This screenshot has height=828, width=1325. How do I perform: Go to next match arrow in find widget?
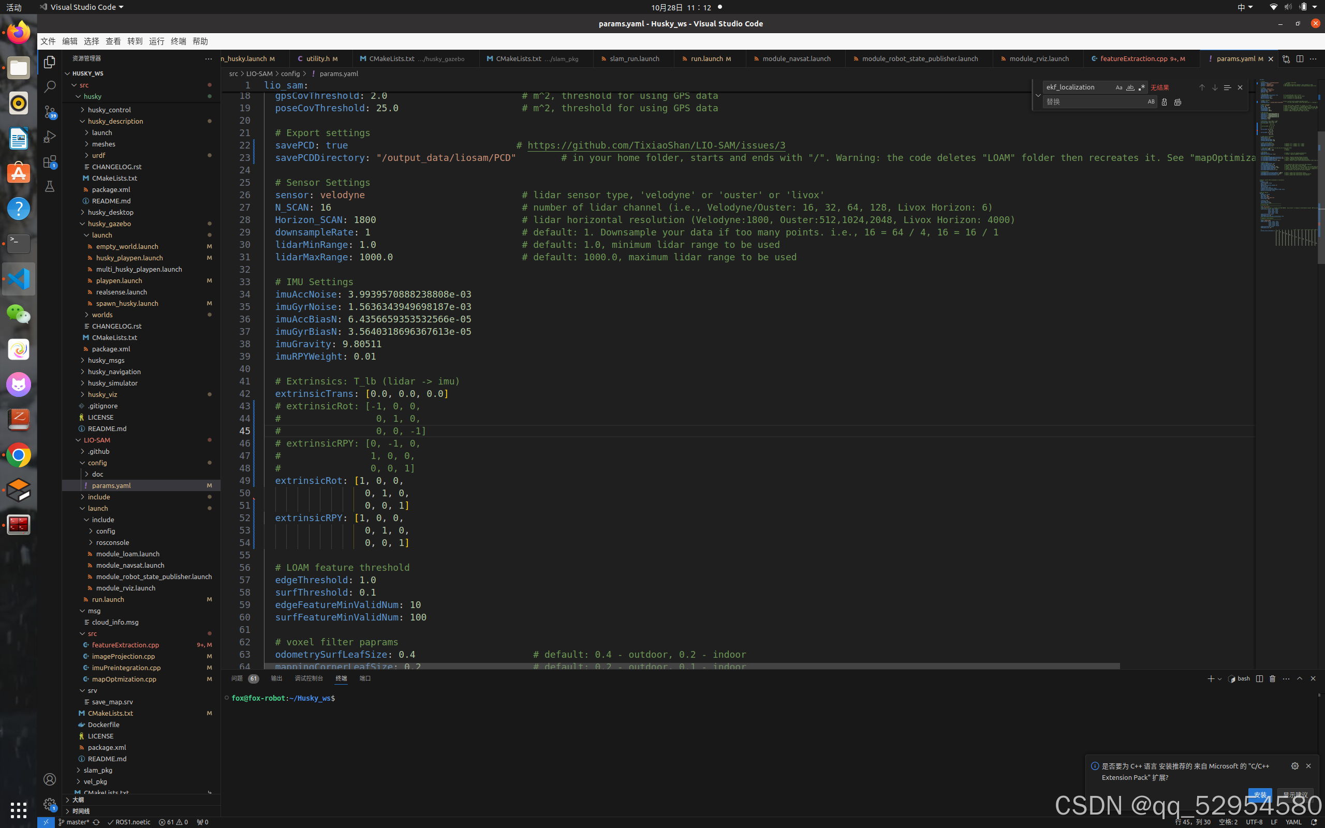(1214, 87)
